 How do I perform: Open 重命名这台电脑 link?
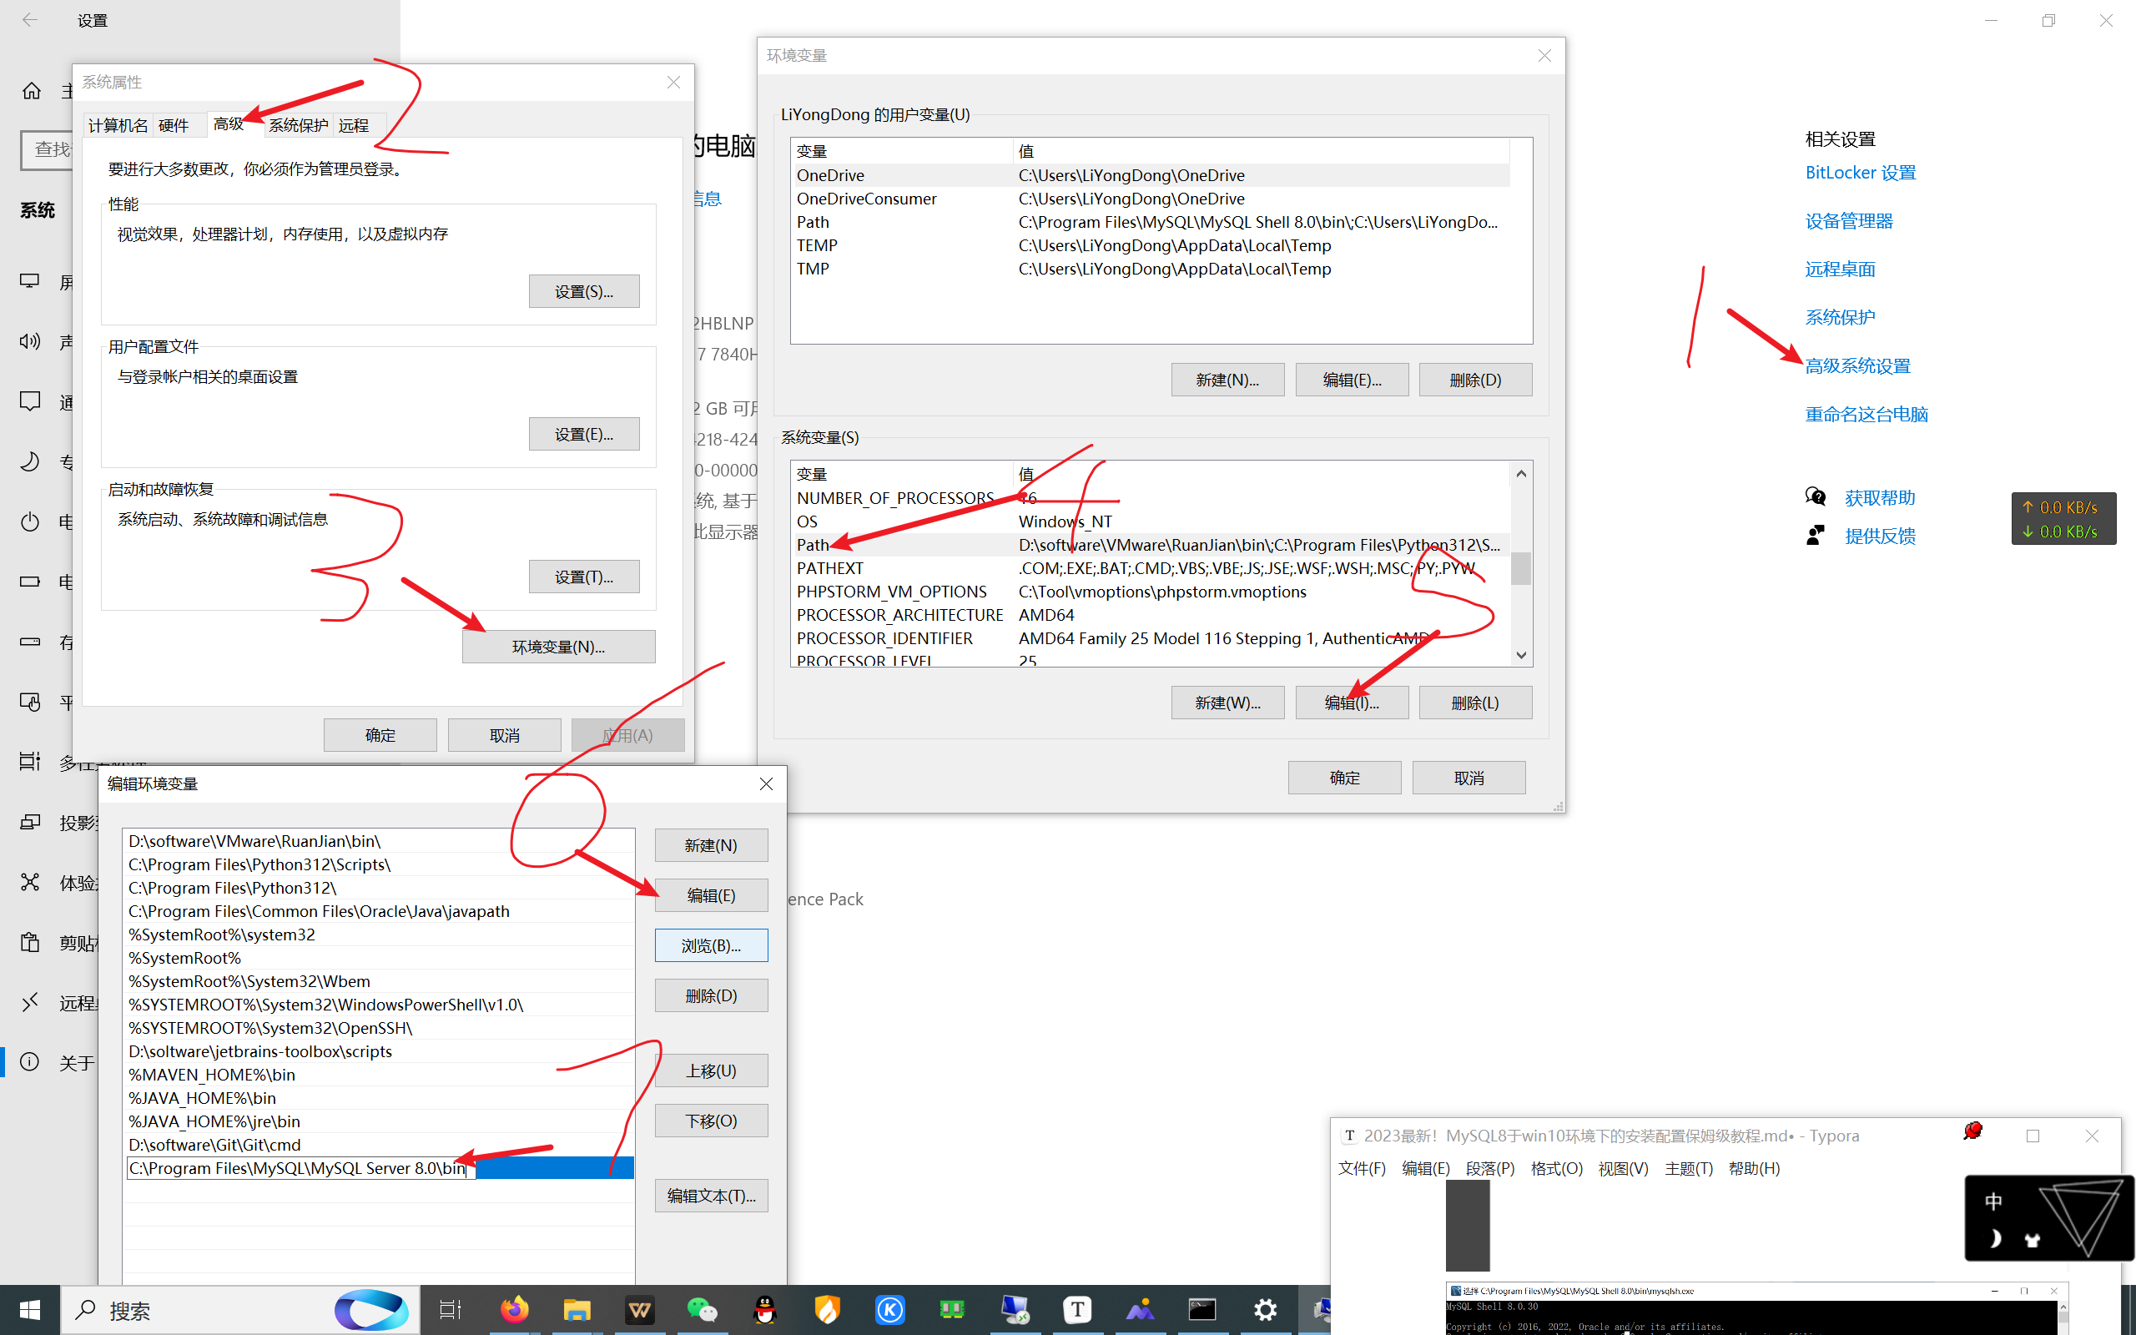[x=1866, y=414]
